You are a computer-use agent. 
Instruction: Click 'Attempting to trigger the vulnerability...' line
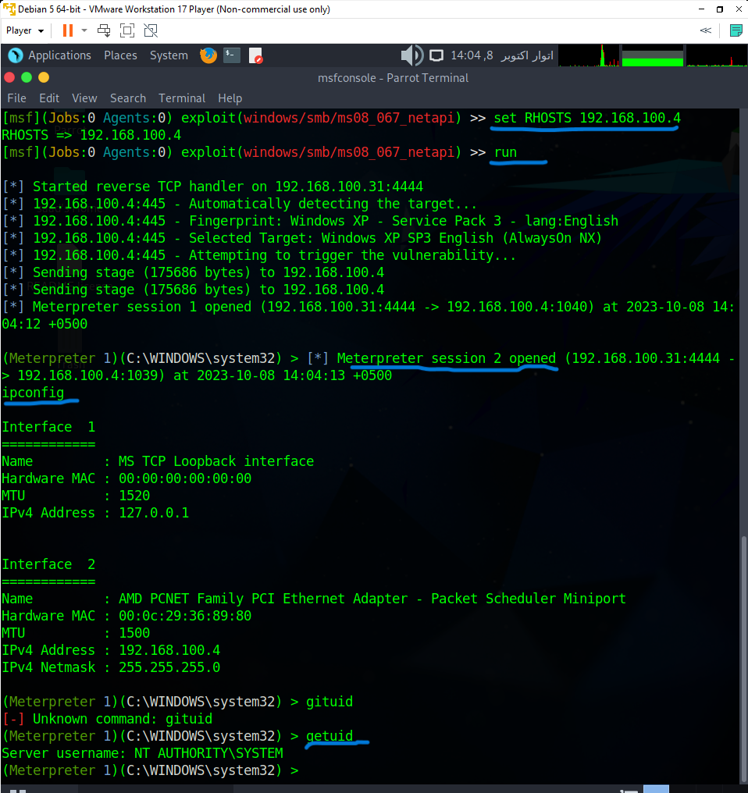259,255
